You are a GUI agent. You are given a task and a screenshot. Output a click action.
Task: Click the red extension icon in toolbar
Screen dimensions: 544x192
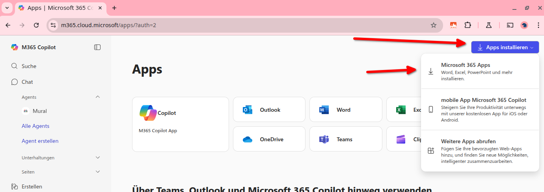click(453, 25)
